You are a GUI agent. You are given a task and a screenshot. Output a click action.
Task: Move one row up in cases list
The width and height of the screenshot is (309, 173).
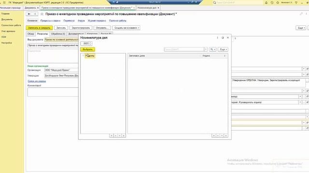pyautogui.click(x=218, y=136)
